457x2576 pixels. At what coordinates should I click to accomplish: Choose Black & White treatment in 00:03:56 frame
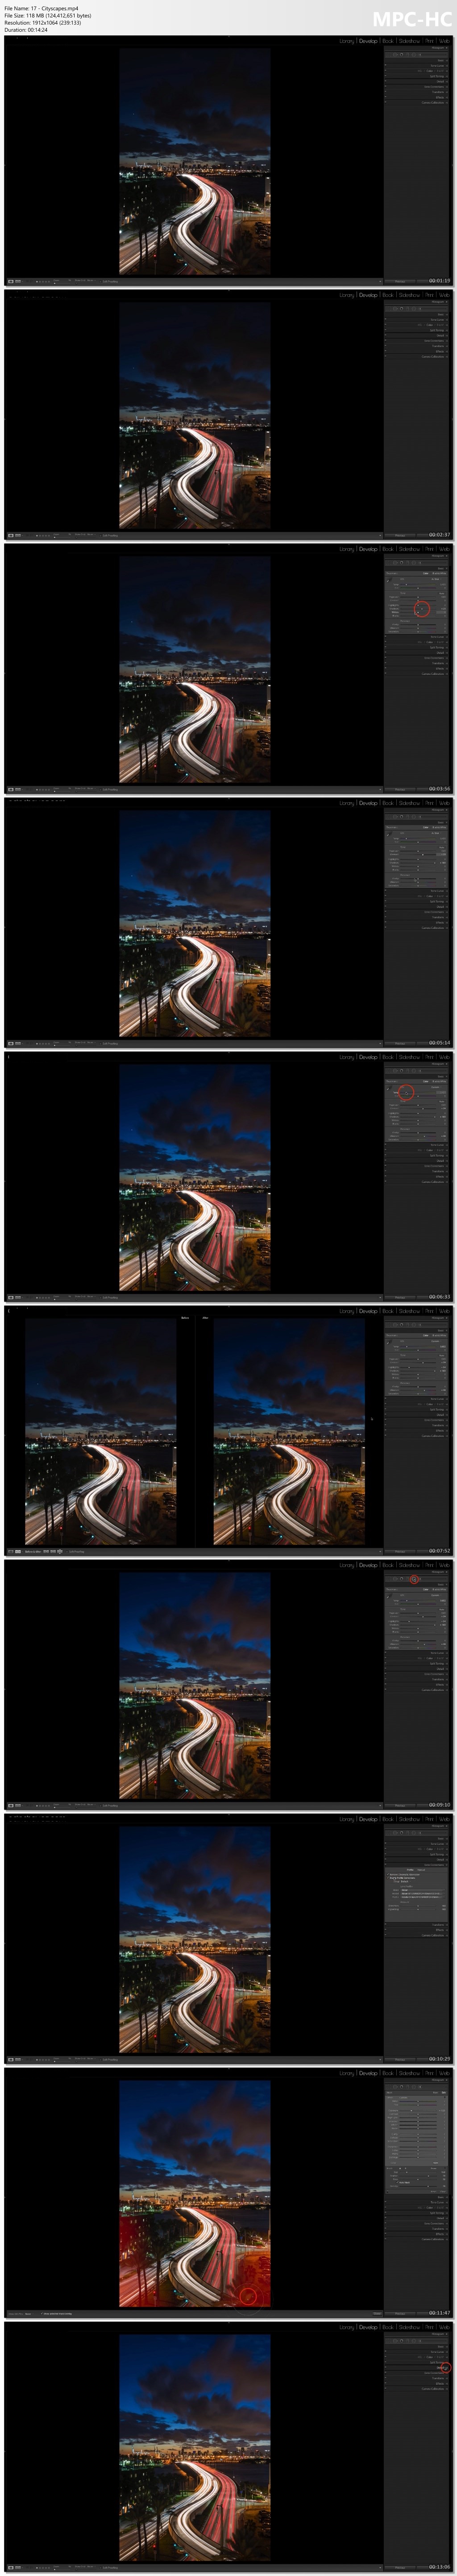click(x=440, y=574)
